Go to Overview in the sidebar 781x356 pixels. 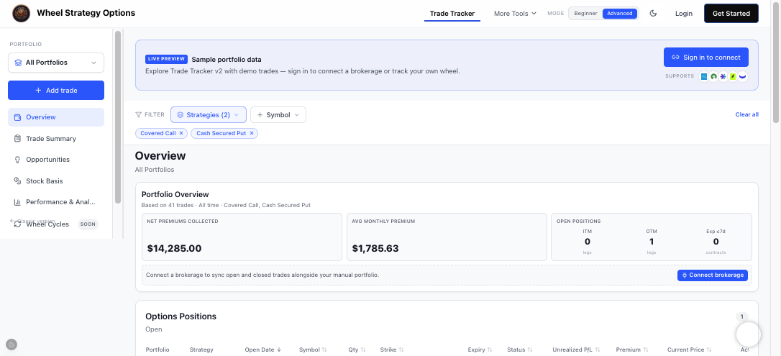pyautogui.click(x=56, y=117)
